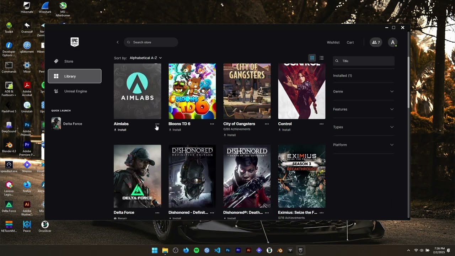Open Delta Force three-dot menu
The height and width of the screenshot is (256, 455).
click(x=157, y=212)
